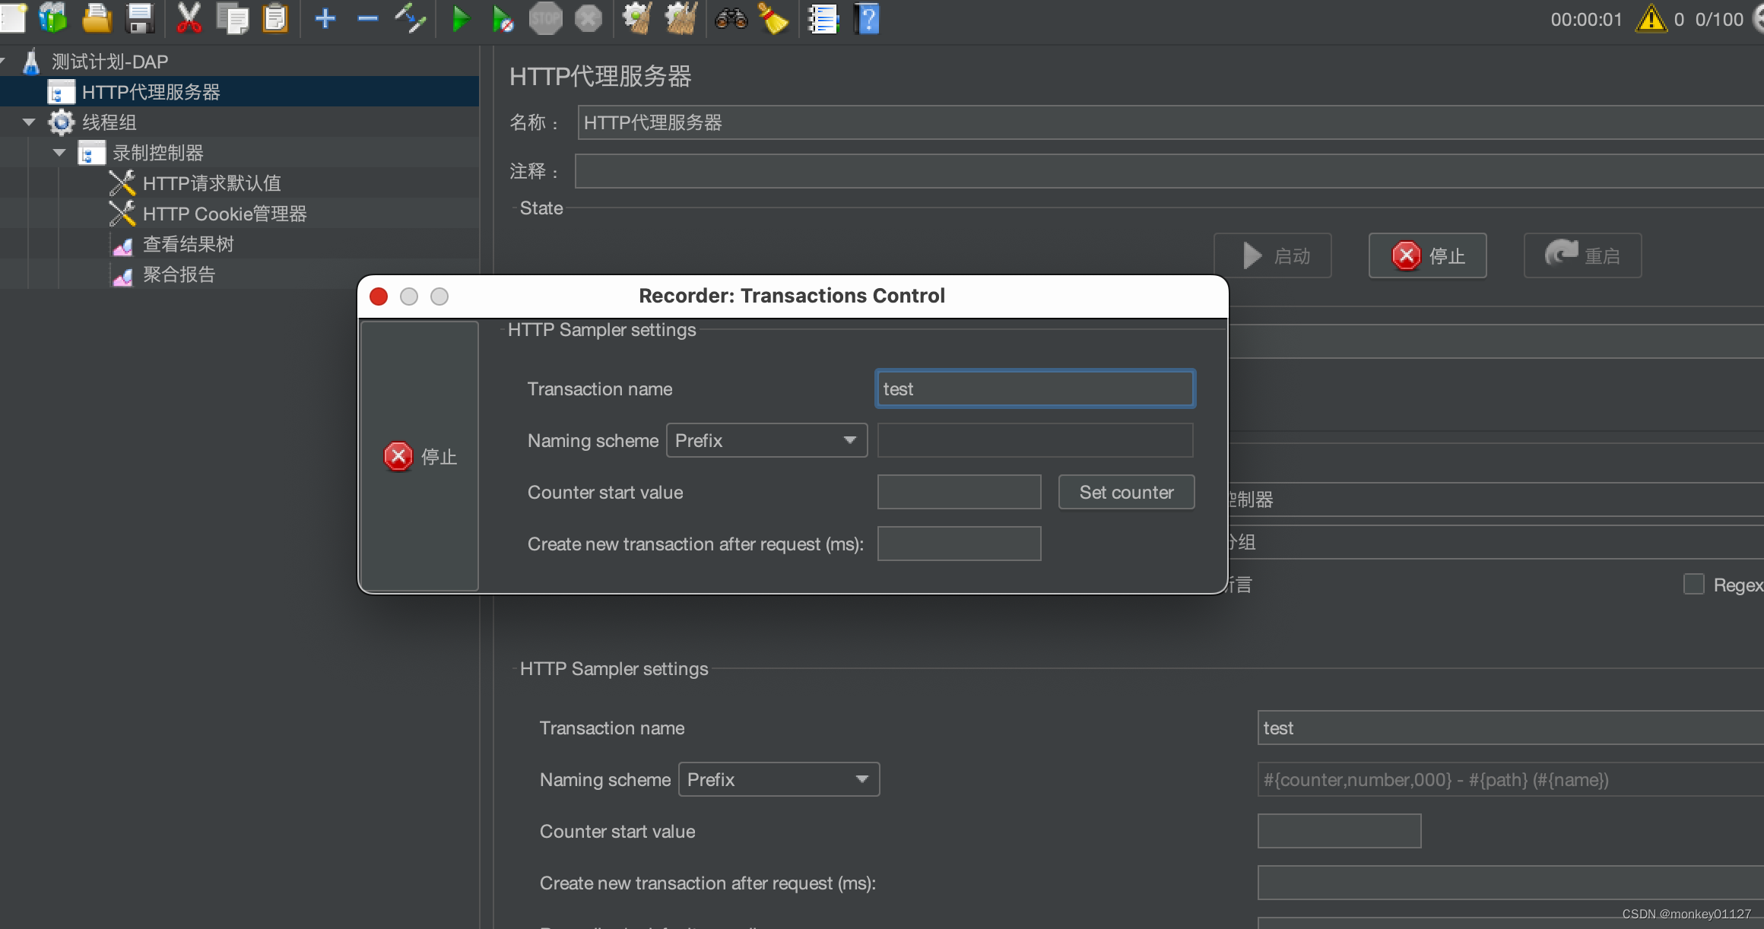Open the Templates toolbar icon

(x=53, y=18)
